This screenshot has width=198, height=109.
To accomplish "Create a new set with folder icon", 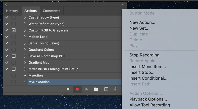I will tap(96, 89).
